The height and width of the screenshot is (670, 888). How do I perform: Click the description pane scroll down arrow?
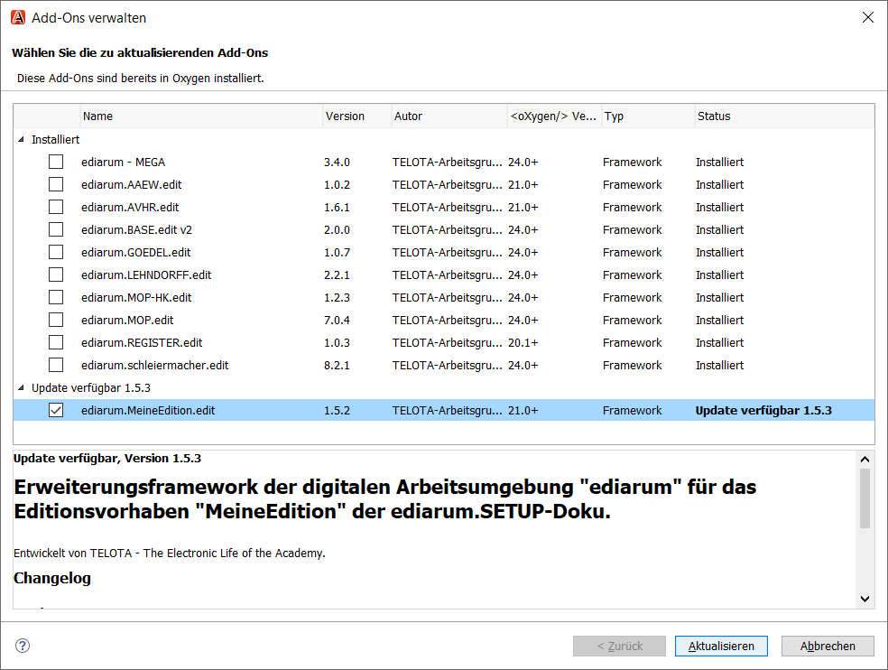point(865,599)
